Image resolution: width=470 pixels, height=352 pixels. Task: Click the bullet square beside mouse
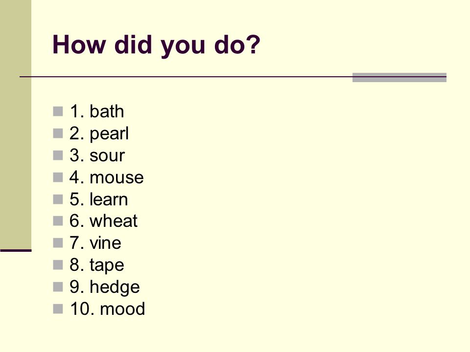point(58,177)
